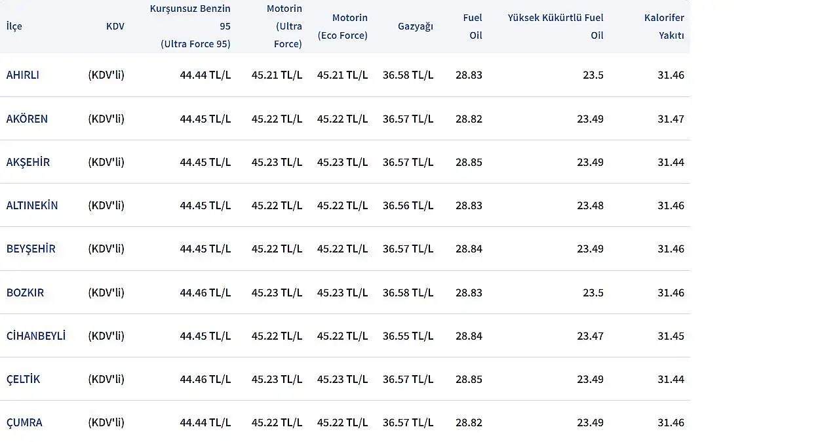839x442 pixels.
Task: Open the ÇUMRA district link
Action: coord(24,422)
